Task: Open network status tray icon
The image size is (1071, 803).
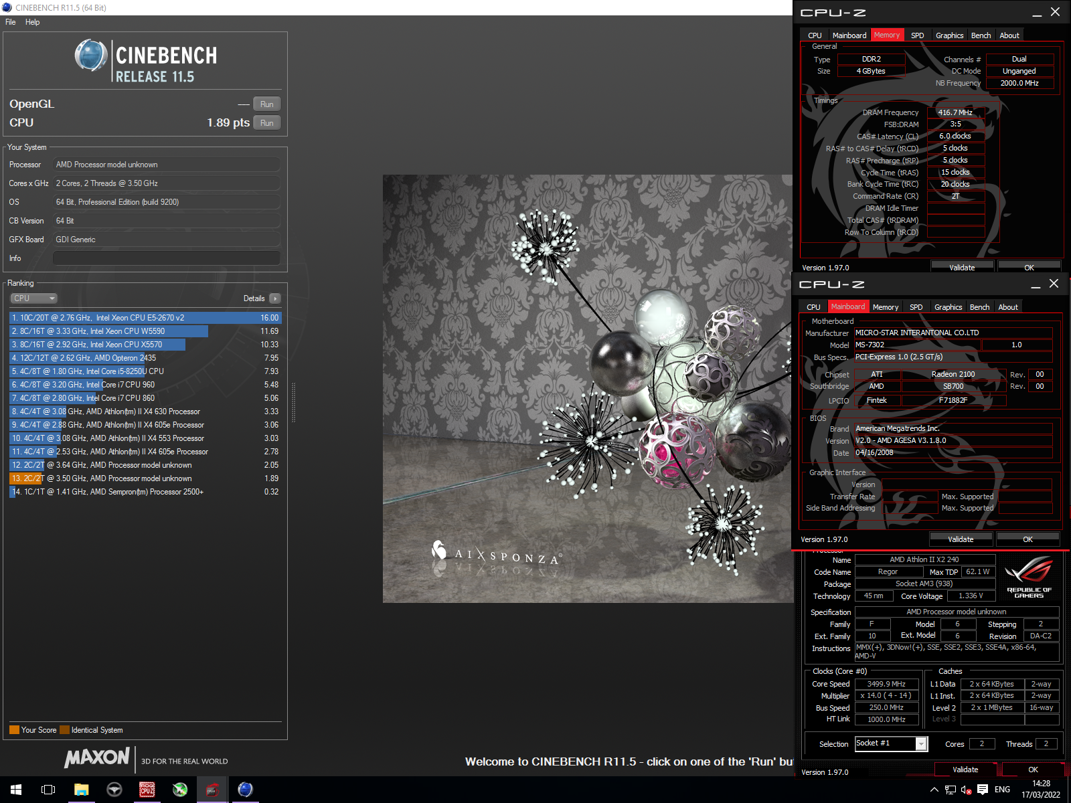Action: point(951,790)
